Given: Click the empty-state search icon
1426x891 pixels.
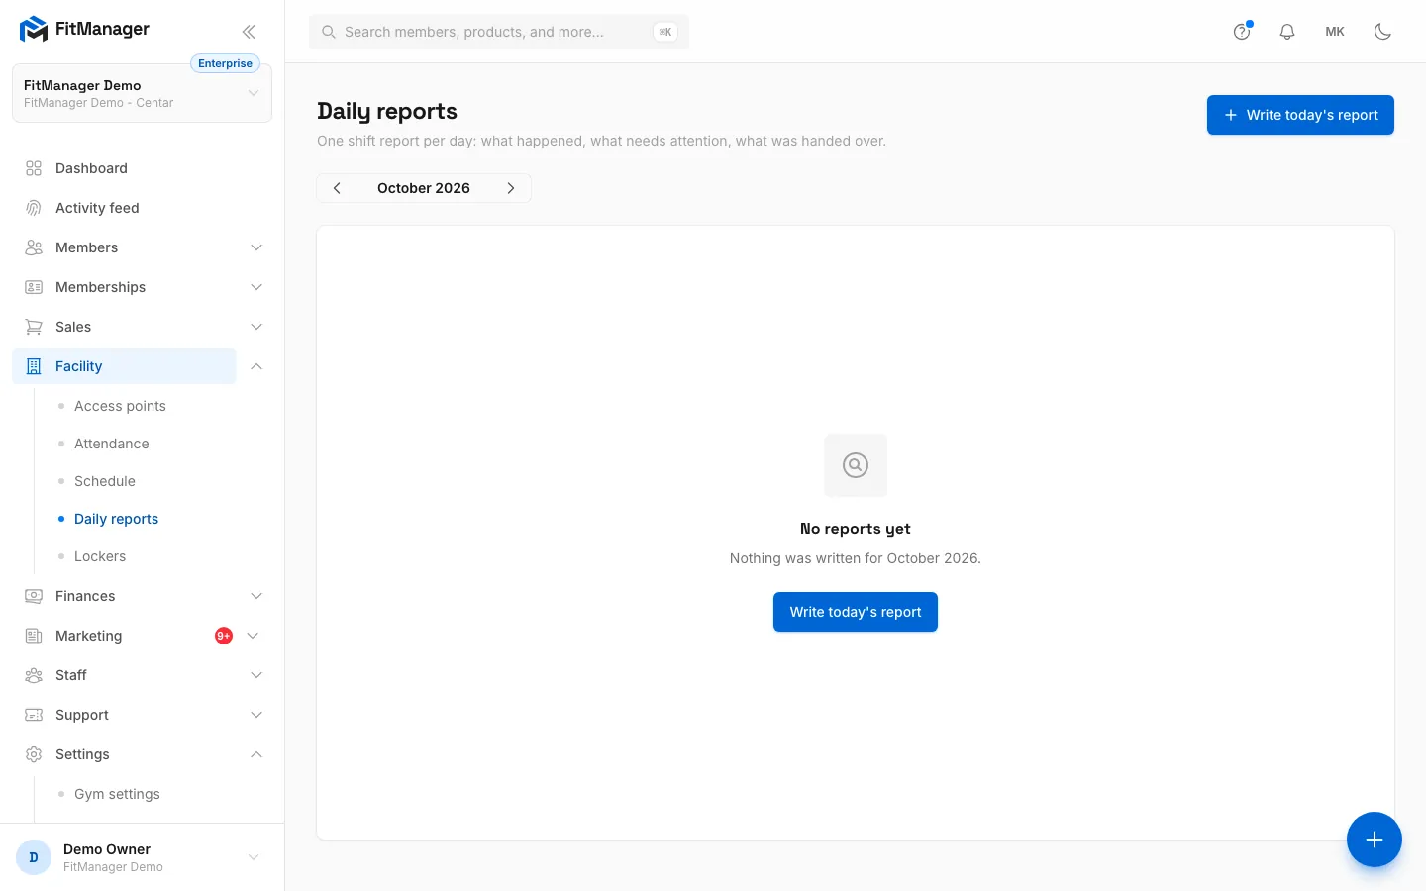Looking at the screenshot, I should pos(856,465).
